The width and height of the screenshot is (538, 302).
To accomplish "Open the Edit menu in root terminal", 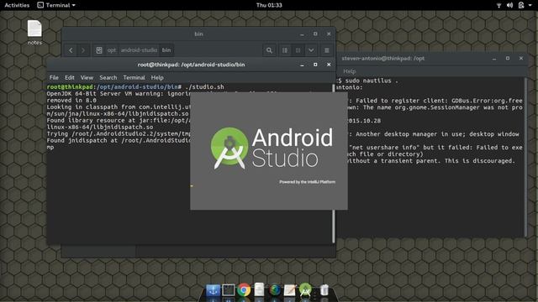I will (x=69, y=78).
